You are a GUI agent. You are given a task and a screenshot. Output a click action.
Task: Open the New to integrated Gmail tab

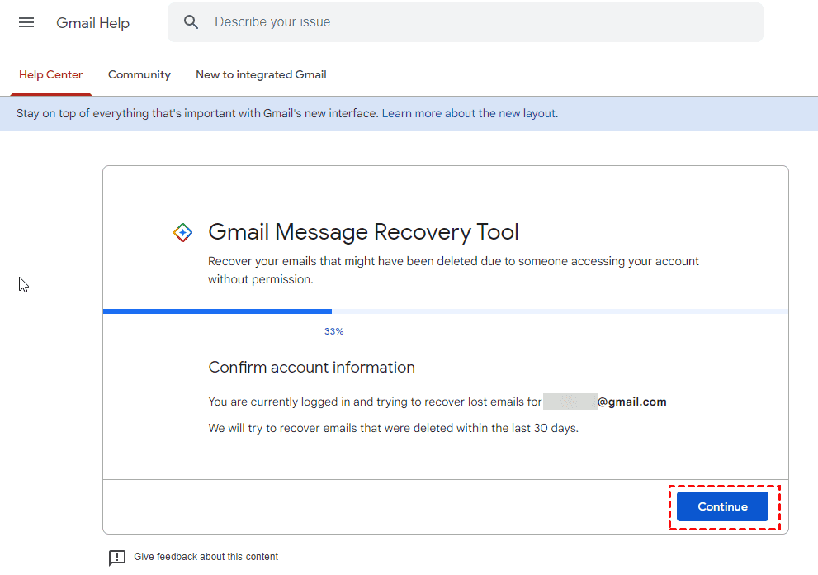click(261, 74)
